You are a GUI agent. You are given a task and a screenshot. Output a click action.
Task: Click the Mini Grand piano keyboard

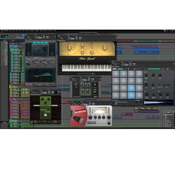pos(87,67)
